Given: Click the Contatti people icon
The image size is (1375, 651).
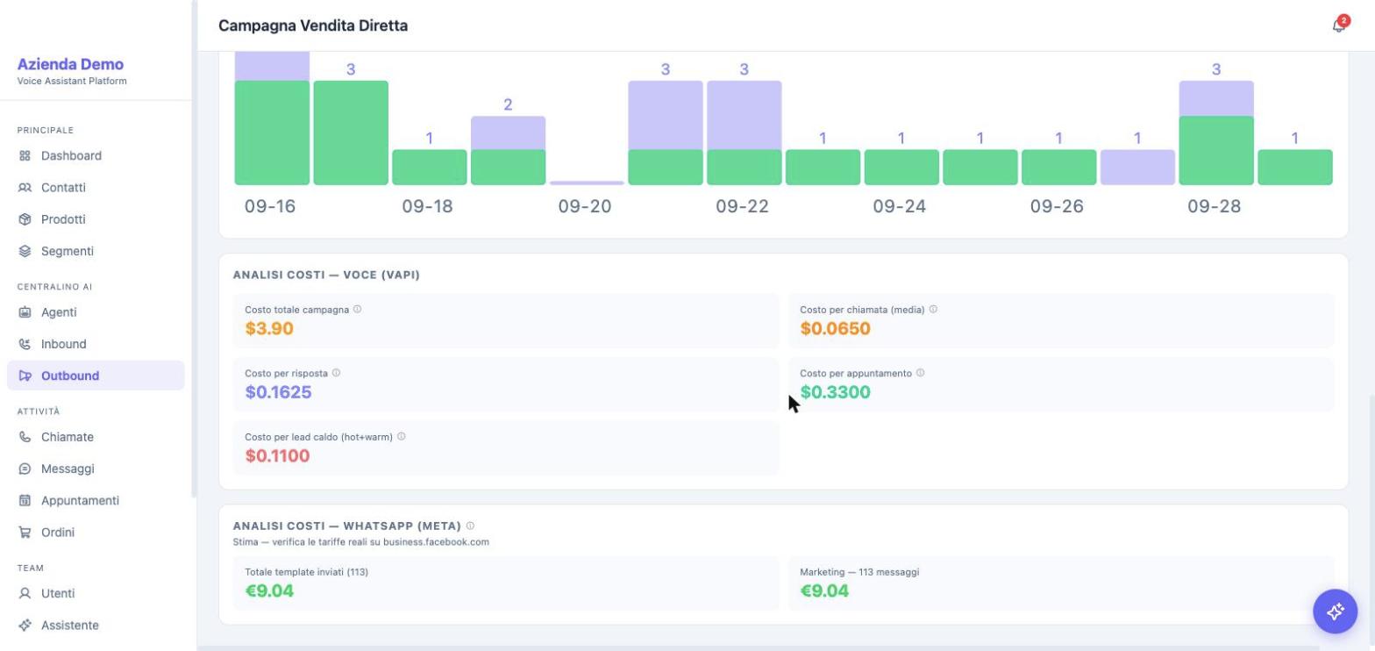Looking at the screenshot, I should pos(25,188).
